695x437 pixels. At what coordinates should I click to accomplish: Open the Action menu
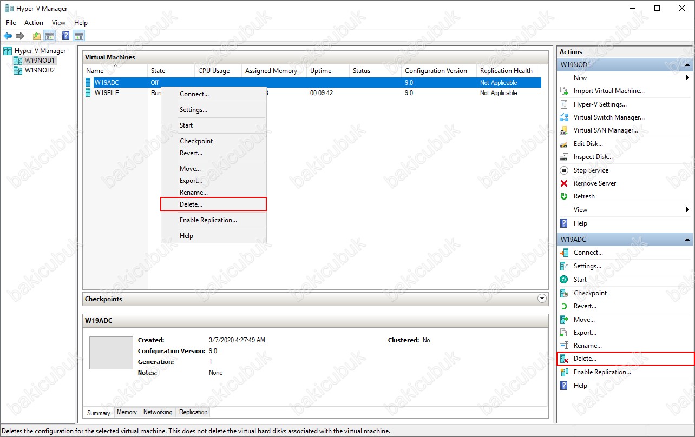(x=34, y=23)
